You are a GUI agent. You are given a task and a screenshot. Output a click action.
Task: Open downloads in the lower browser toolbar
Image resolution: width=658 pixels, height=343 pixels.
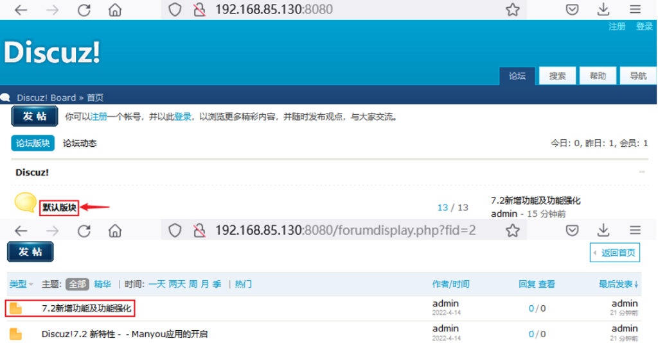603,230
